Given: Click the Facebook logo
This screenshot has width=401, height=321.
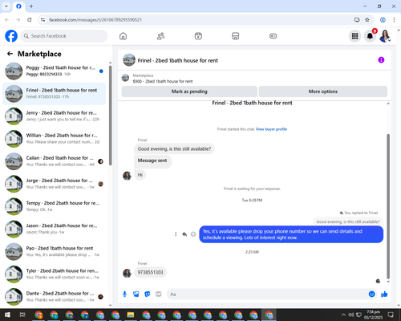Looking at the screenshot, I should (x=11, y=36).
